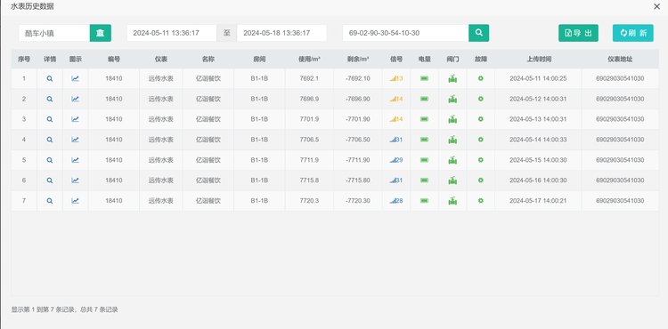The width and height of the screenshot is (668, 329).
Task: Click remaining value -7701.90
Action: [x=358, y=119]
